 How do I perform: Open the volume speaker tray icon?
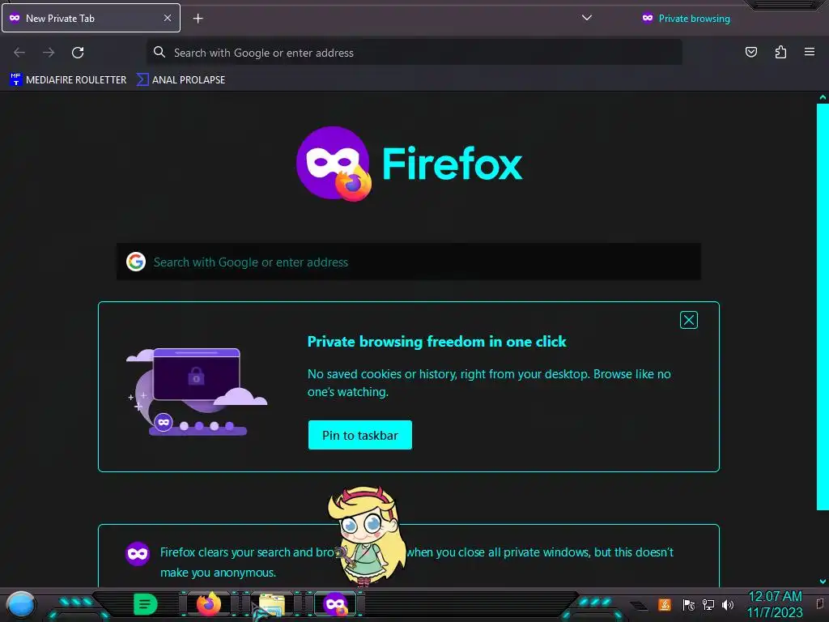click(728, 604)
